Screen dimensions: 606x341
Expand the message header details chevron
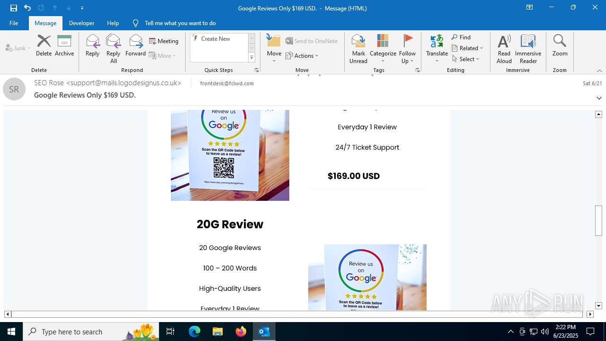pos(599,98)
